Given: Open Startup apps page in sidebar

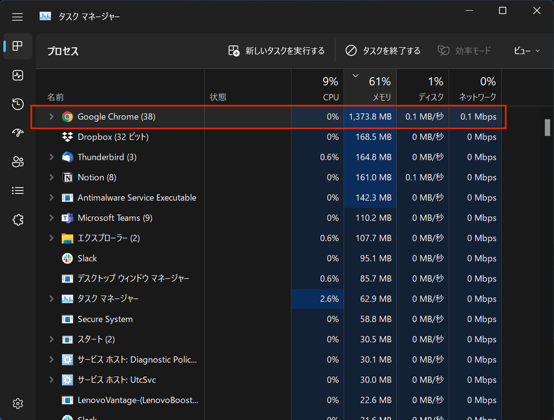Looking at the screenshot, I should pos(18,133).
